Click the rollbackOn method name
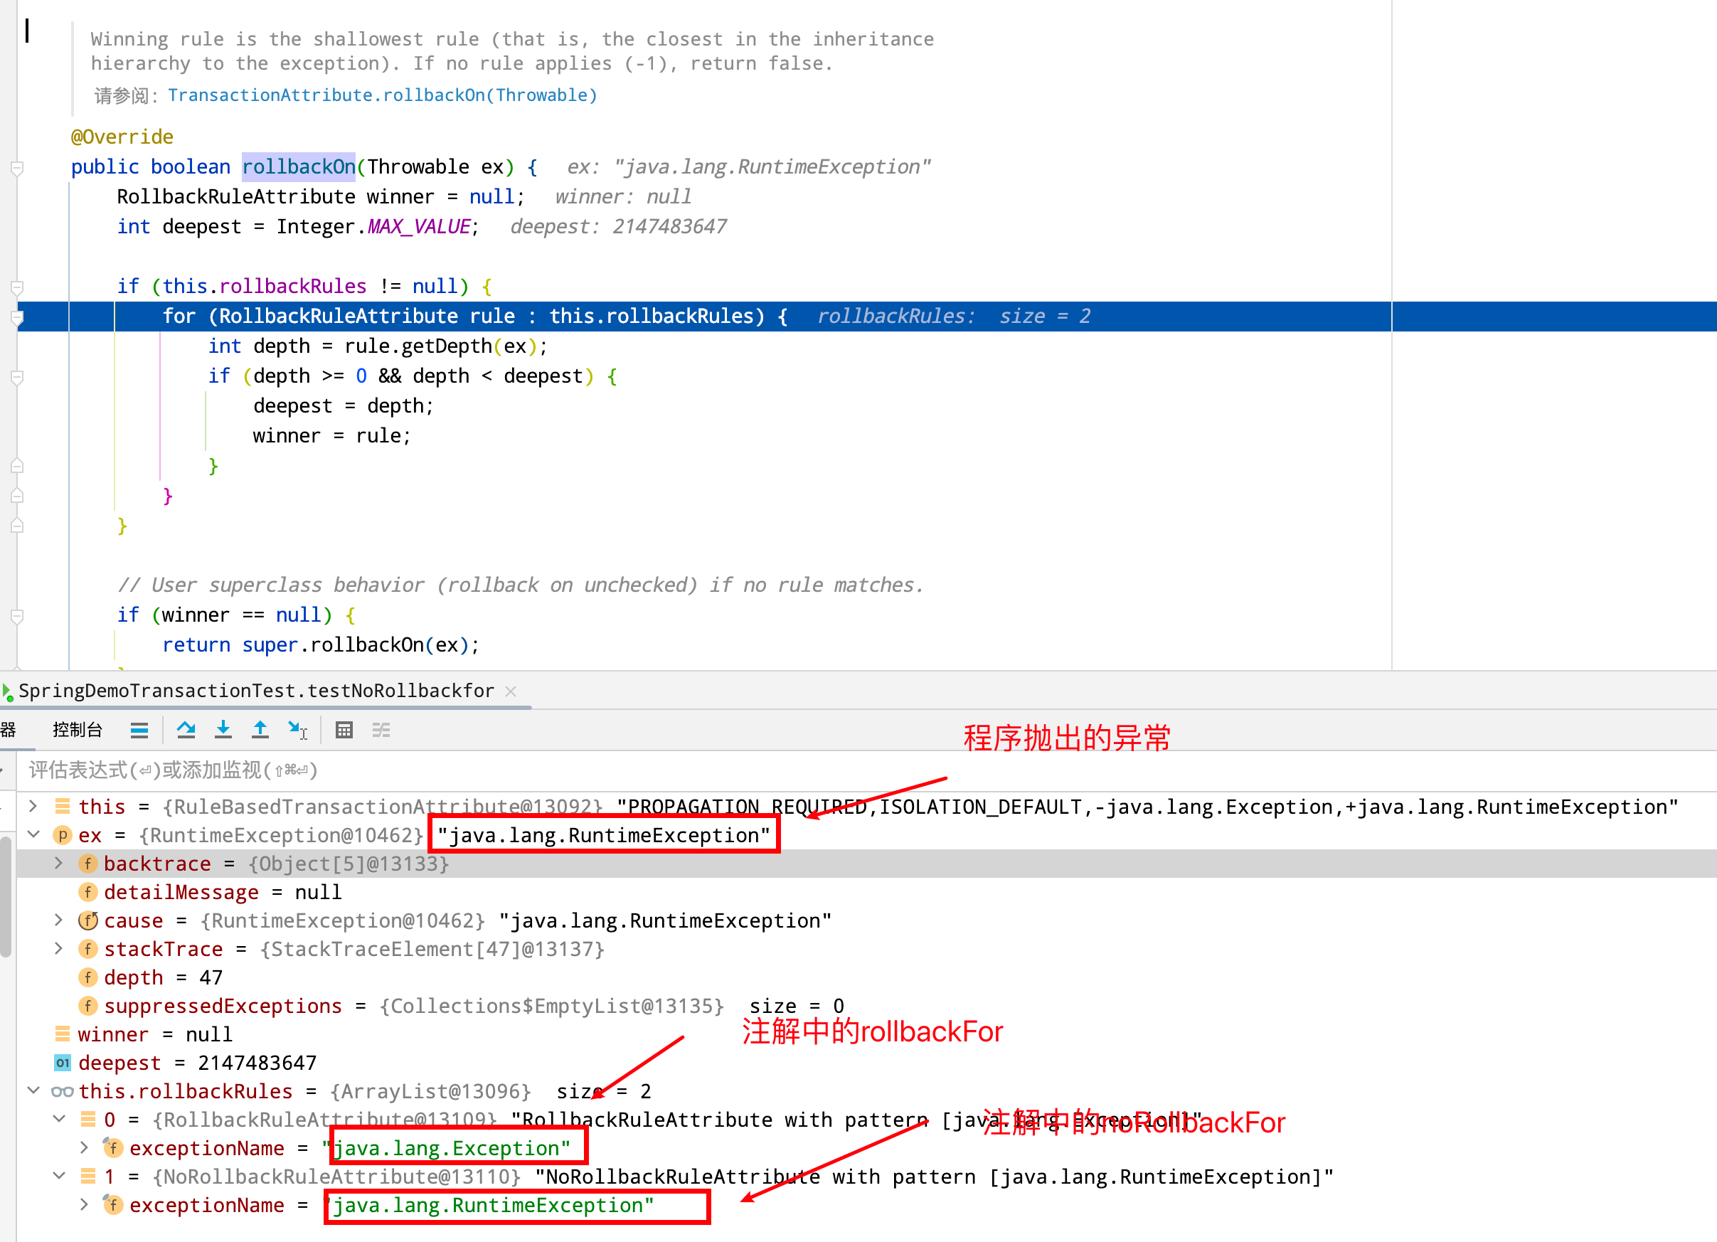The width and height of the screenshot is (1717, 1242). (x=299, y=167)
